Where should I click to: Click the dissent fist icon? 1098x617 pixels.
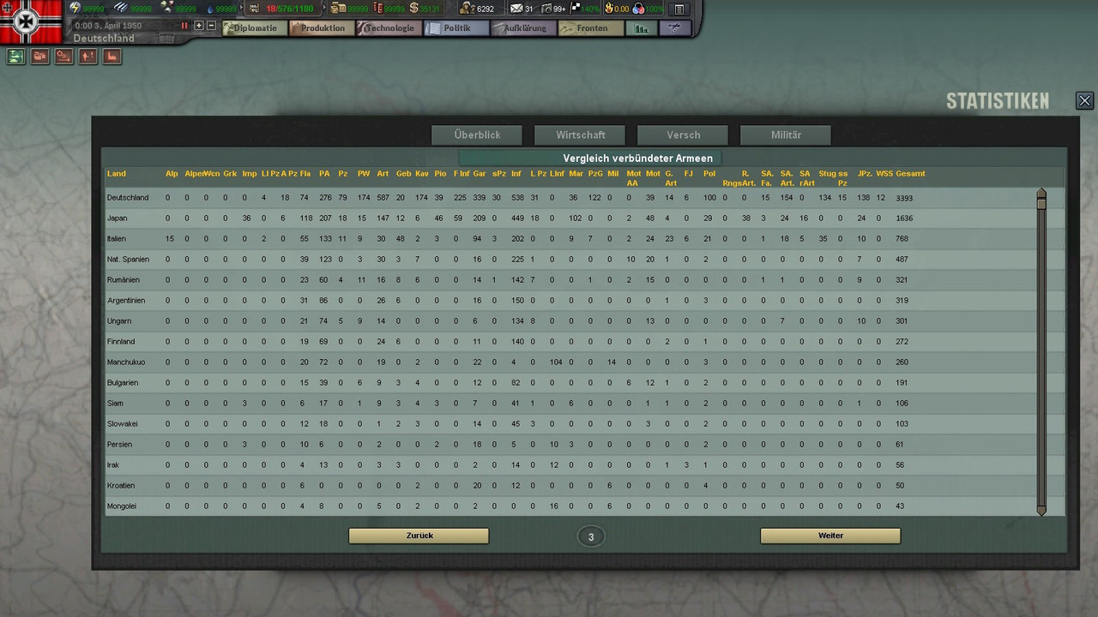pos(608,9)
